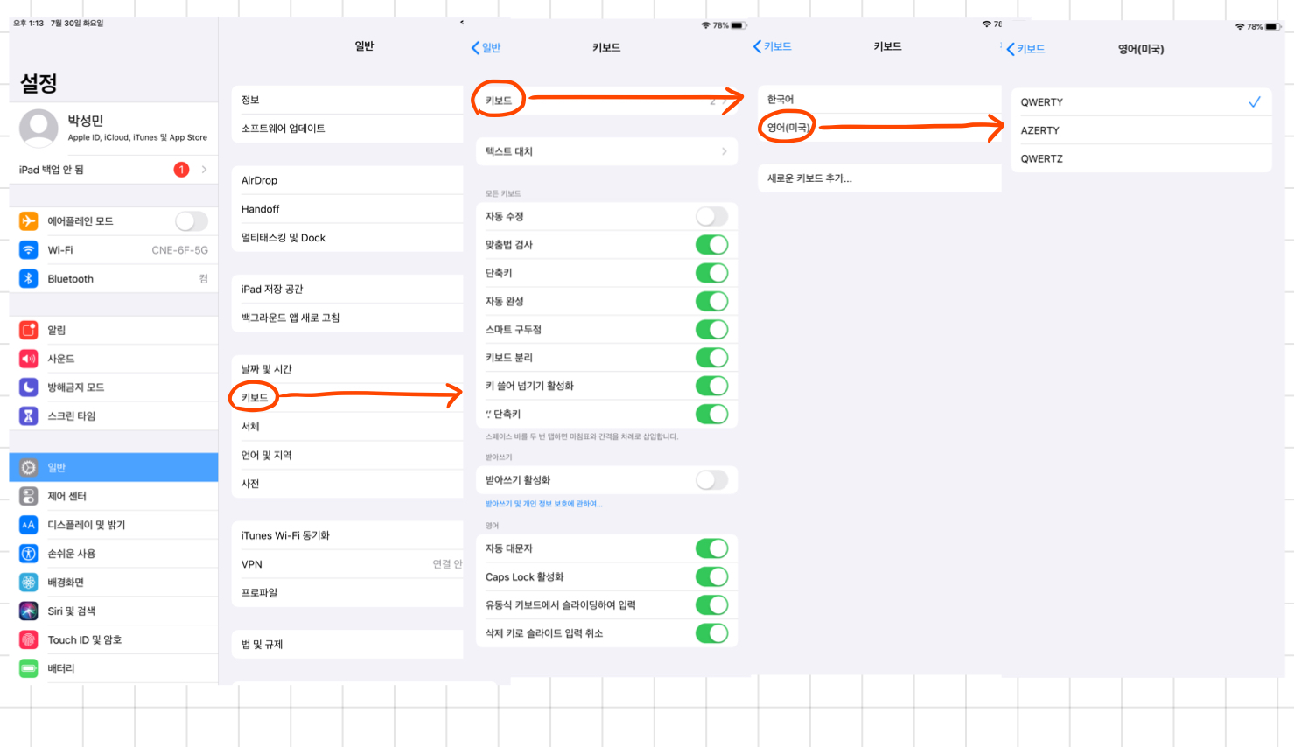Toggle the 자동 대문자 switch
Viewport: 1295px width, 747px height.
coord(711,548)
